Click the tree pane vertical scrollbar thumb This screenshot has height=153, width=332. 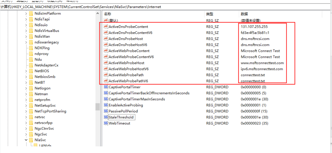coord(98,107)
